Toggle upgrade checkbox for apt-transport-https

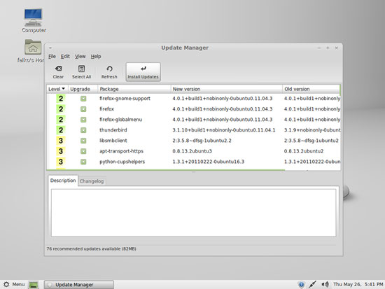pos(83,151)
